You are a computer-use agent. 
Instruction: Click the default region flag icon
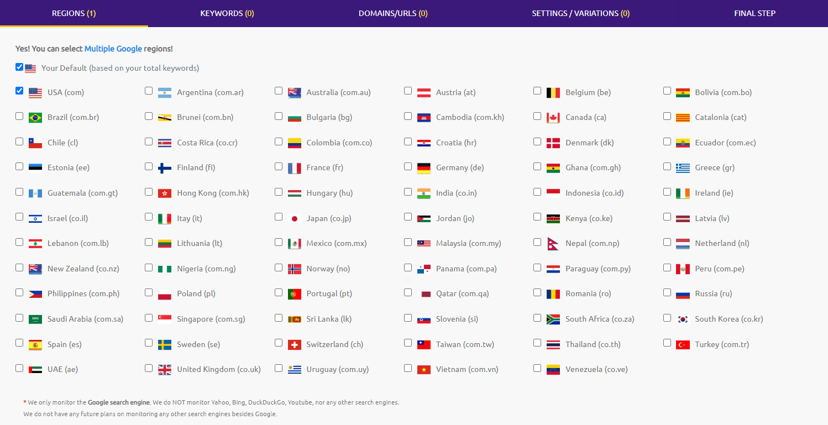[x=30, y=69]
